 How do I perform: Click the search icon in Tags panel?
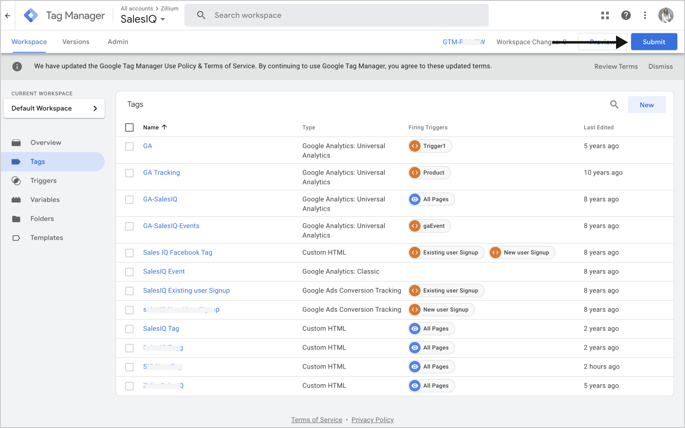[x=615, y=105]
